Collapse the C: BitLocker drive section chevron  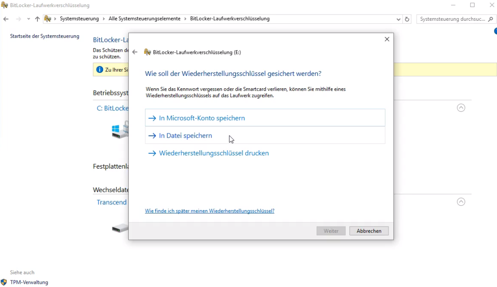coord(461,108)
